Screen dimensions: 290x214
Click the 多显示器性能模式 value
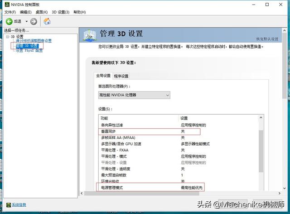195,144
